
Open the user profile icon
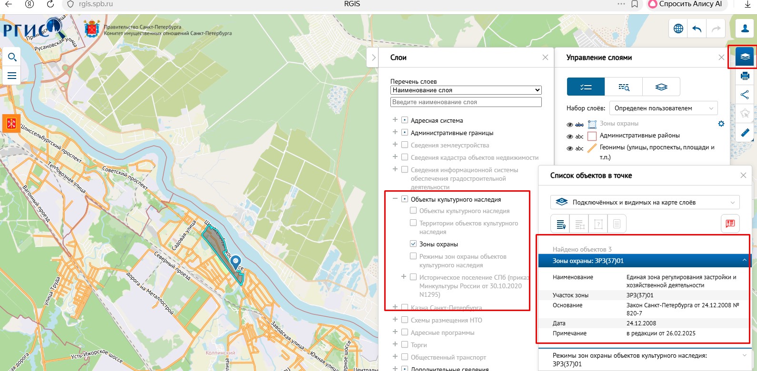[745, 29]
